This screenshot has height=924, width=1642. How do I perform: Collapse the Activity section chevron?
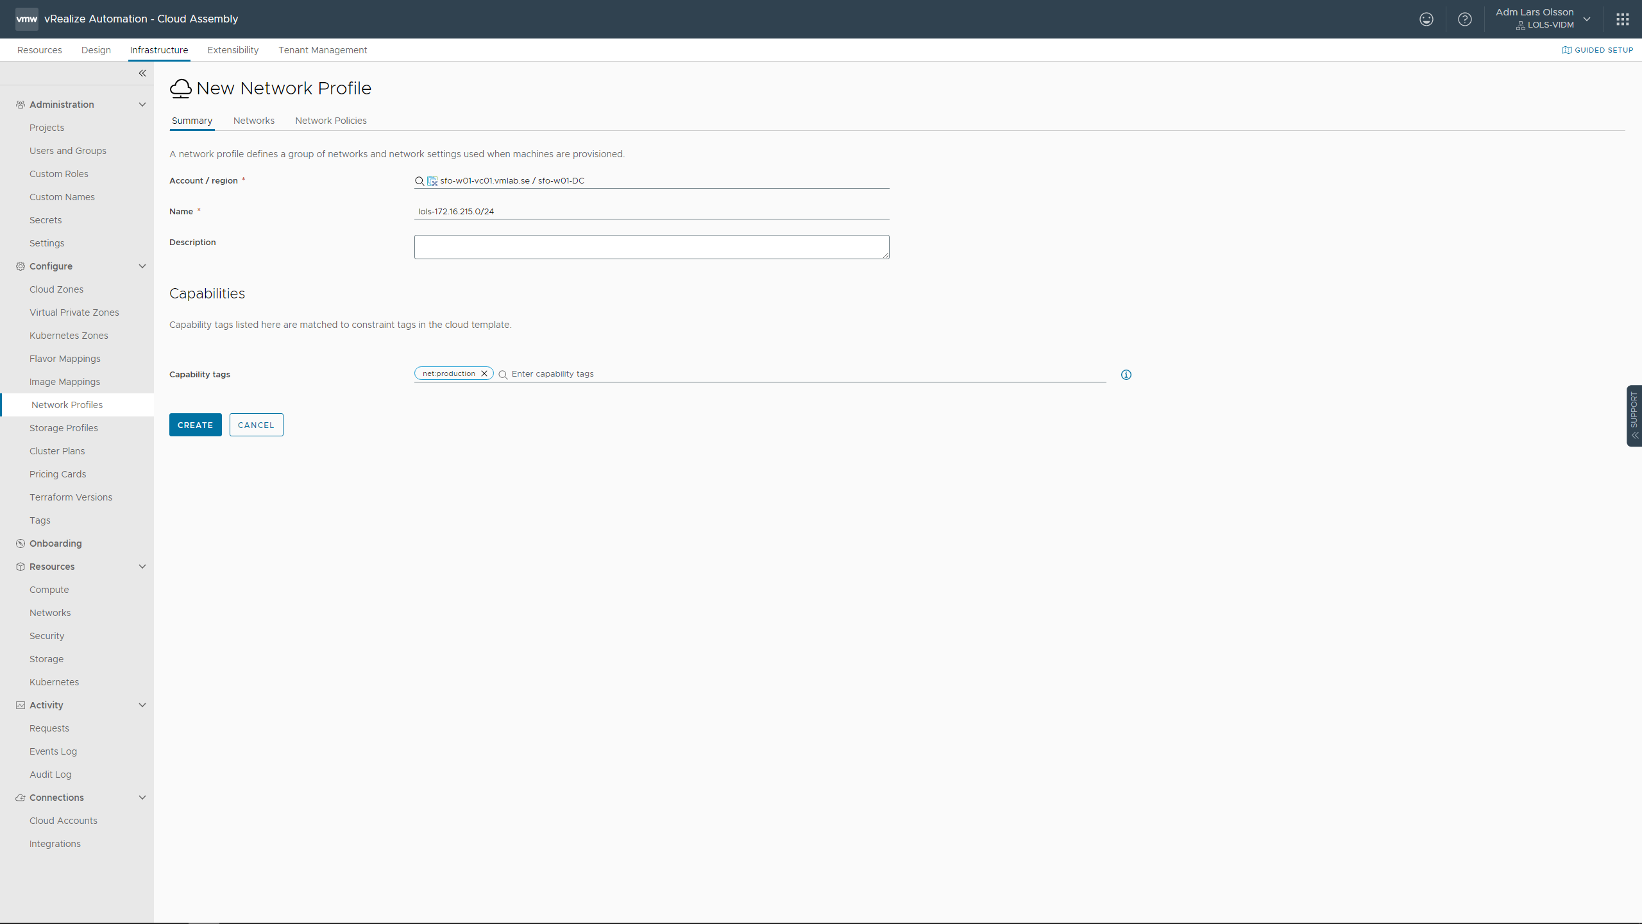[x=142, y=705]
